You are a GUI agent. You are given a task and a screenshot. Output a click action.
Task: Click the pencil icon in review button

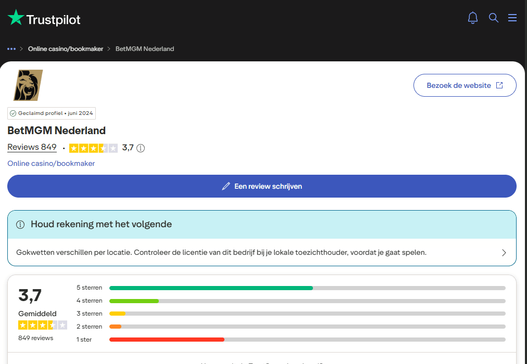(226, 187)
